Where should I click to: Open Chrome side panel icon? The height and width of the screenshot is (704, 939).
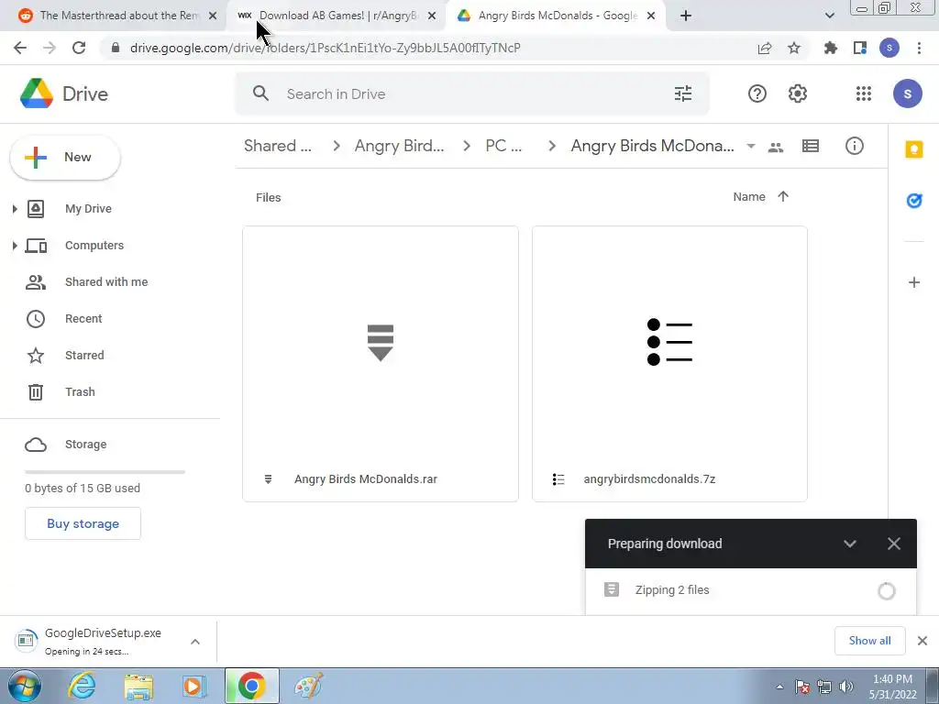coord(860,48)
